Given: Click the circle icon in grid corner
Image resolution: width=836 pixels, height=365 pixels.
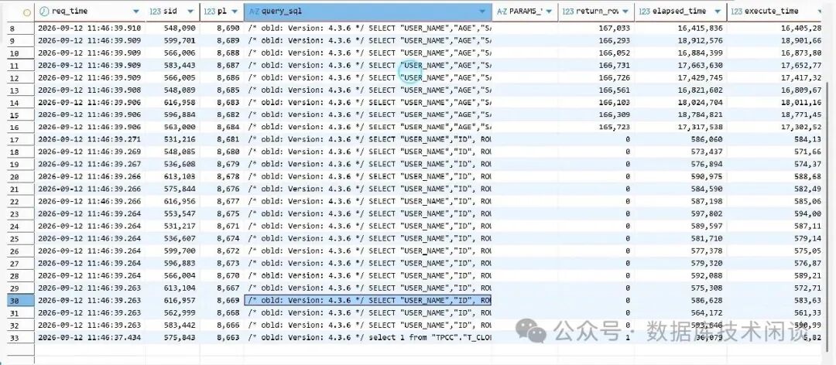Looking at the screenshot, I should (x=26, y=12).
